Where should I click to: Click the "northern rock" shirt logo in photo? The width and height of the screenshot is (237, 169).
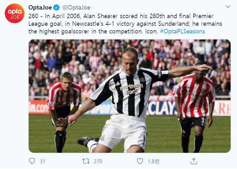coord(132,88)
